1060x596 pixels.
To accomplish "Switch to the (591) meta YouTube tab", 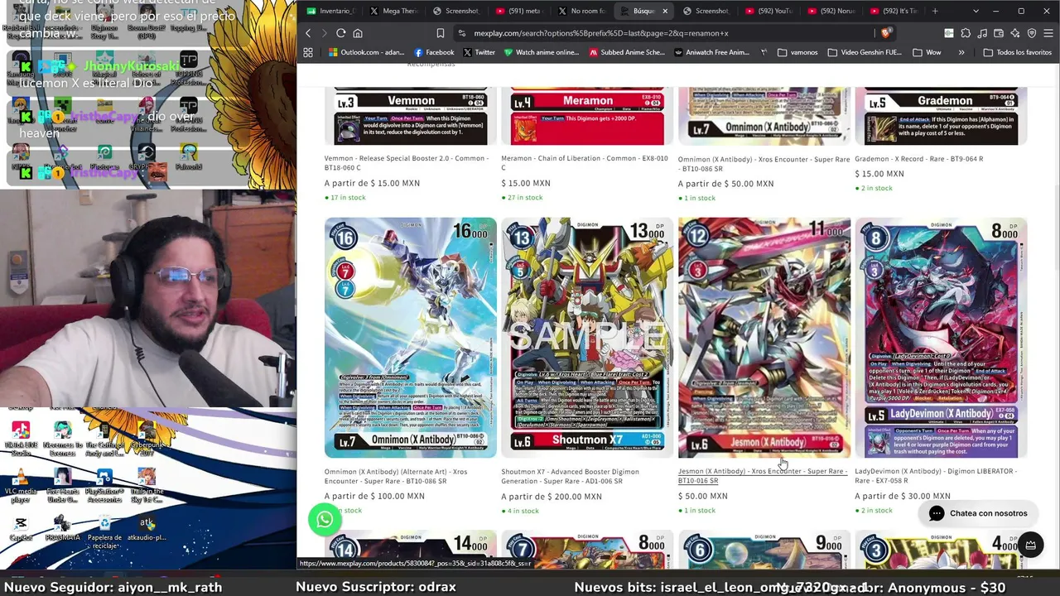I will pyautogui.click(x=518, y=11).
